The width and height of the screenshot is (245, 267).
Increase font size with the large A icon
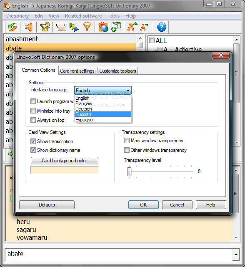point(132,27)
